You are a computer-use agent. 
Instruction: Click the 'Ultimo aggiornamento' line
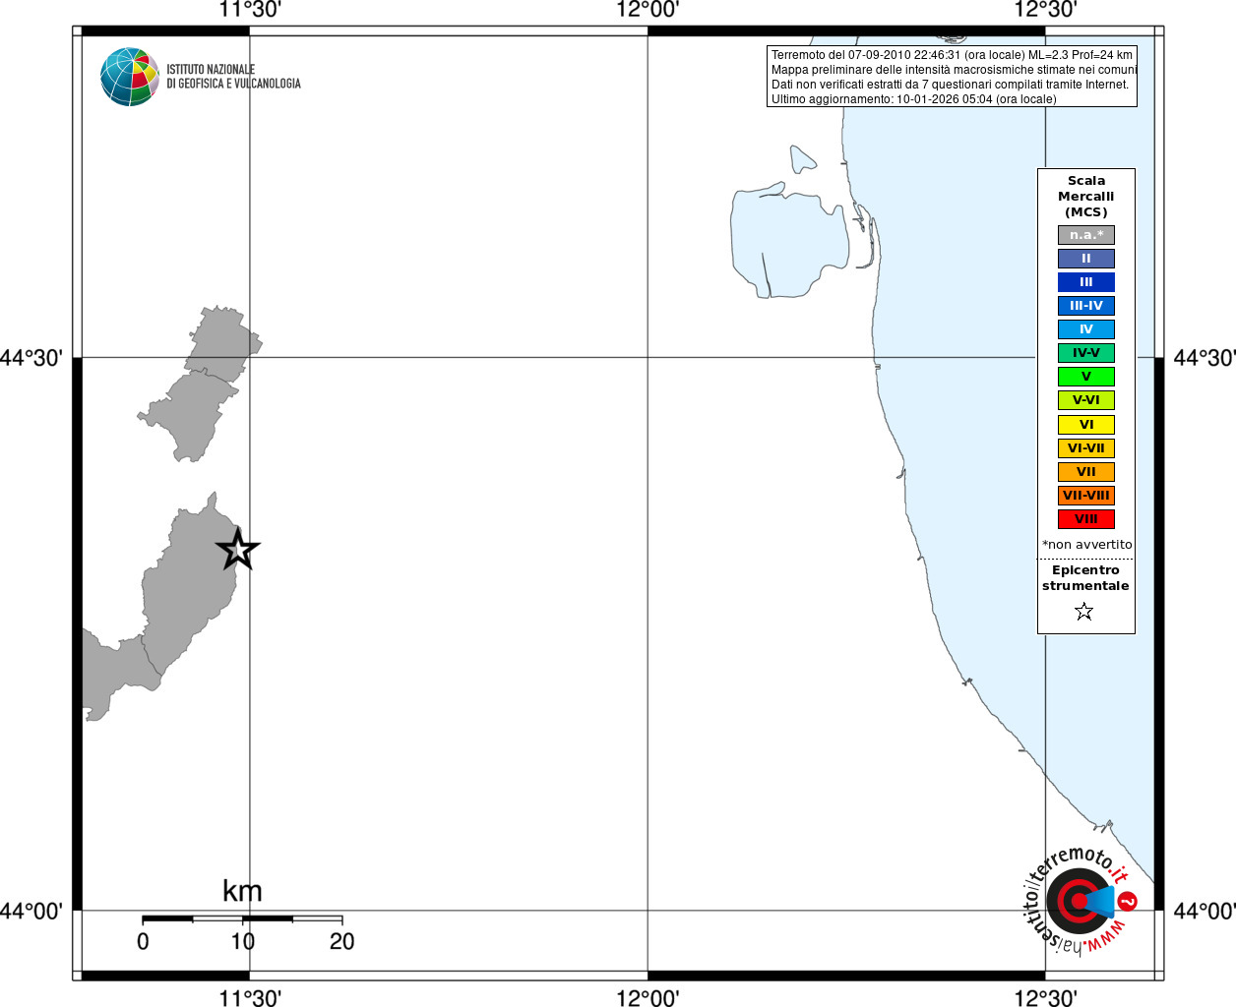coord(913,99)
